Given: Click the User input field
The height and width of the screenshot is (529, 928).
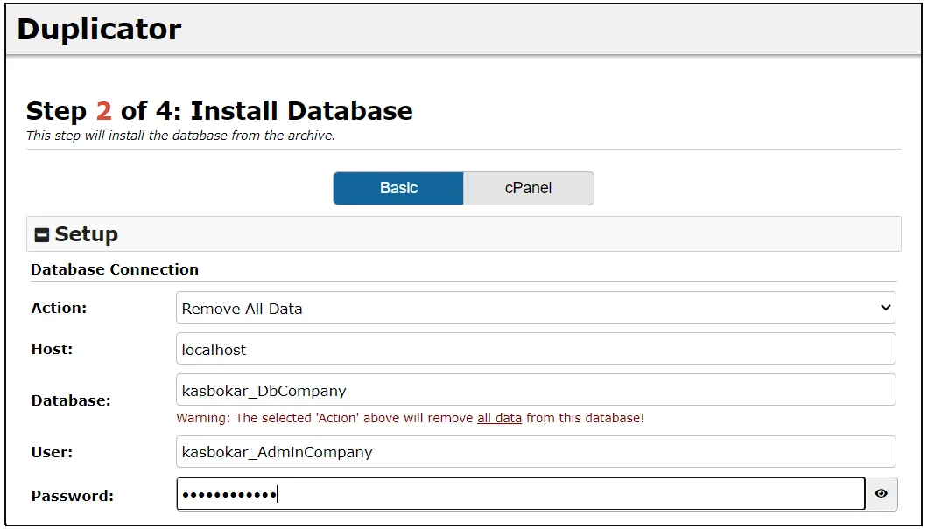Looking at the screenshot, I should [x=536, y=451].
